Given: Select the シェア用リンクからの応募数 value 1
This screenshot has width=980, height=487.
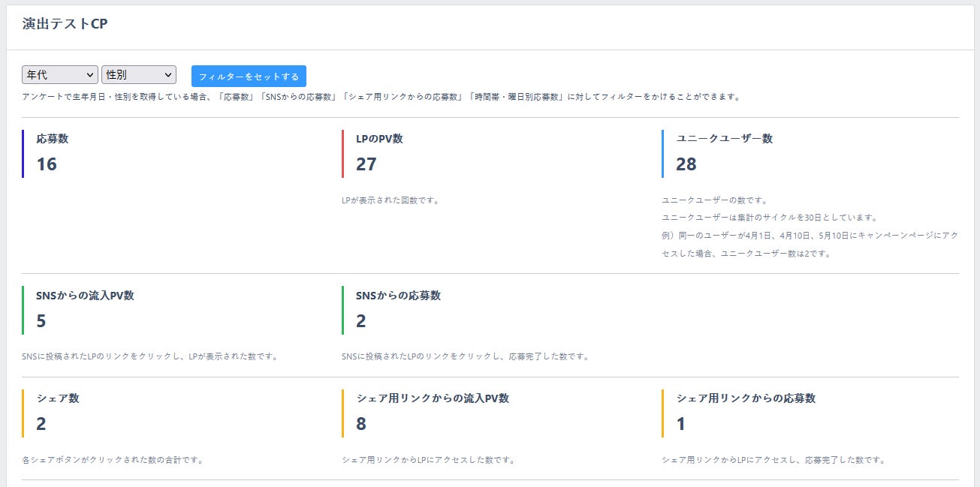Looking at the screenshot, I should 681,424.
